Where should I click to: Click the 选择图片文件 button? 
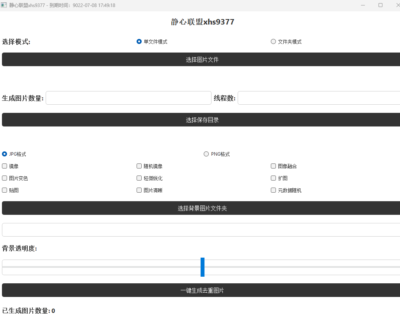click(x=202, y=60)
